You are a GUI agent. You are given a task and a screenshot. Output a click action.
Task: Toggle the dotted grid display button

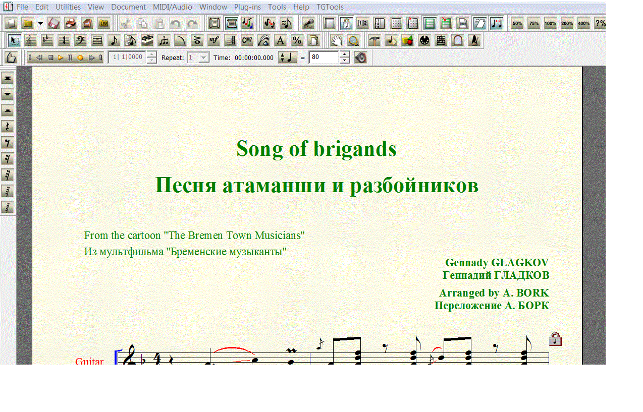(396, 23)
